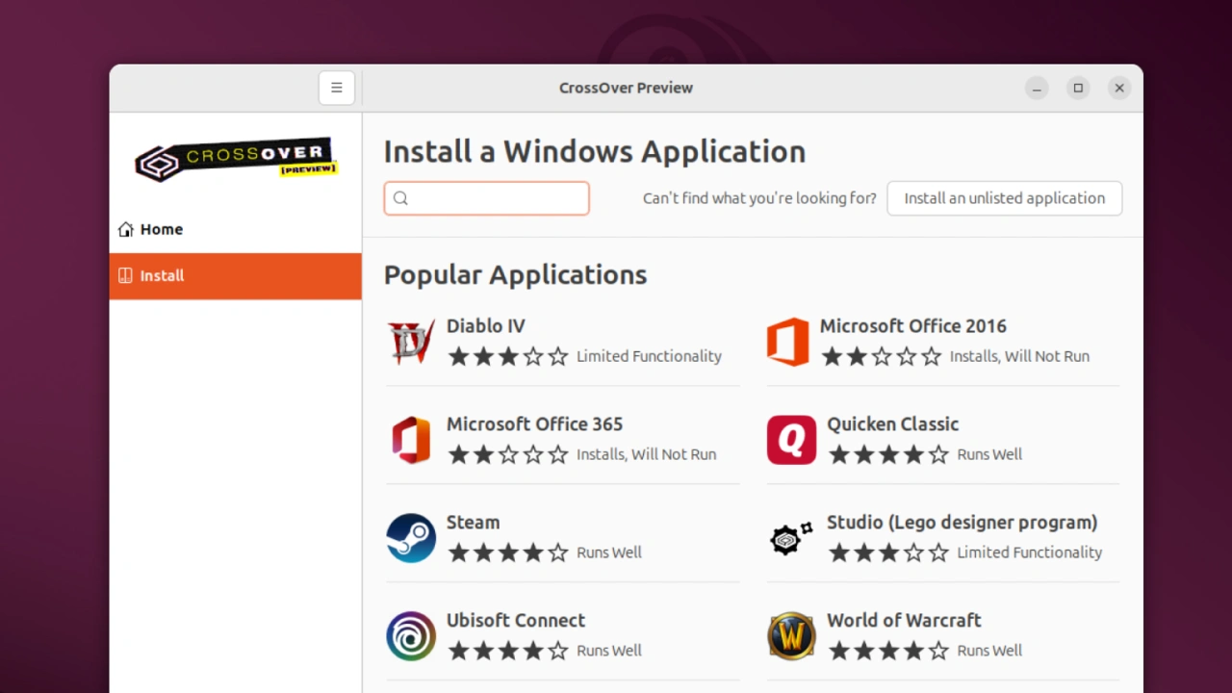The width and height of the screenshot is (1232, 693).
Task: Click the Runs Well label for Ubisoft Connect
Action: (x=608, y=651)
